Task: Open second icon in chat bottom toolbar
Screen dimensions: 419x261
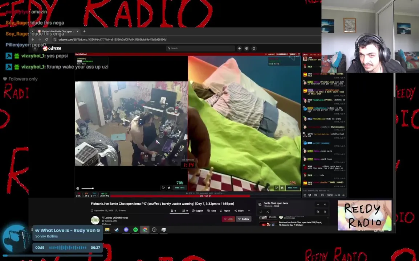Action: point(310,195)
